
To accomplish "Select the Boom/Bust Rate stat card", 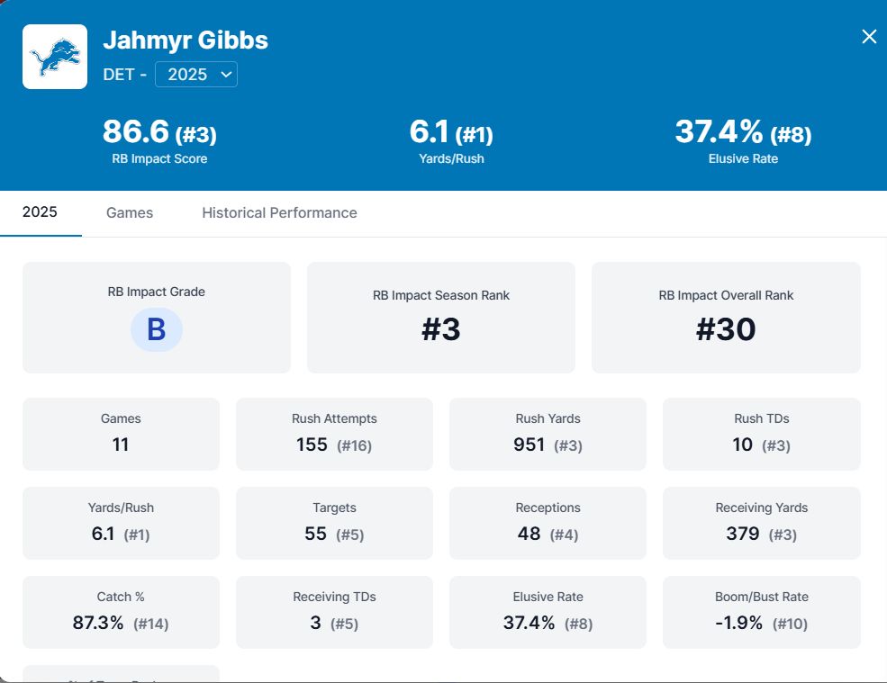I will pyautogui.click(x=761, y=612).
